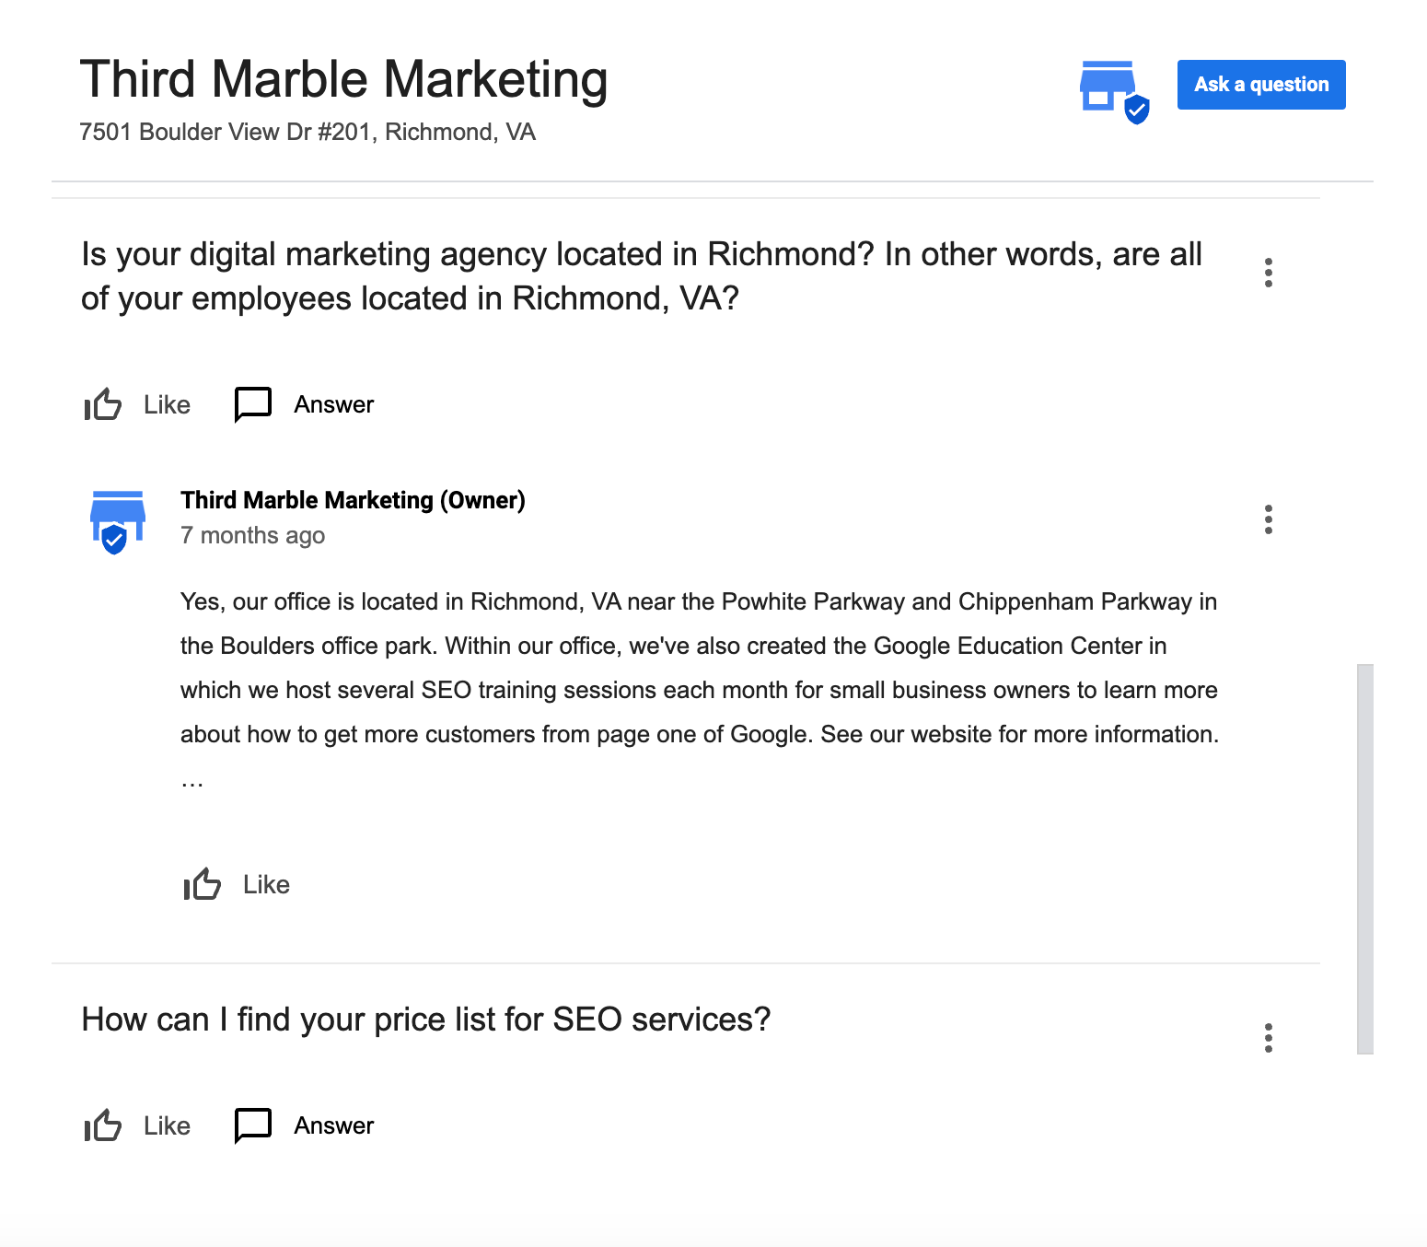Click the '7 months ago' timestamp
The width and height of the screenshot is (1427, 1247).
click(x=252, y=535)
